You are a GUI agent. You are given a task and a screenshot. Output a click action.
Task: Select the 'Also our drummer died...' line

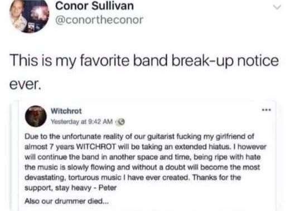pos(66,201)
